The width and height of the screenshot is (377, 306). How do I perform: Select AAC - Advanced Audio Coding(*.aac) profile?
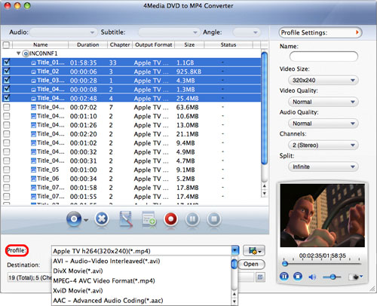click(x=141, y=300)
